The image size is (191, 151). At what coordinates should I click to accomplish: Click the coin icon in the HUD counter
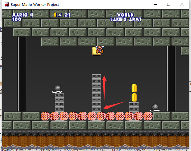click(x=55, y=15)
